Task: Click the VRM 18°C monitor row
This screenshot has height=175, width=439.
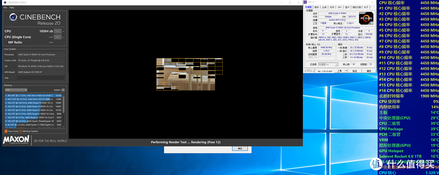Action: (x=409, y=140)
